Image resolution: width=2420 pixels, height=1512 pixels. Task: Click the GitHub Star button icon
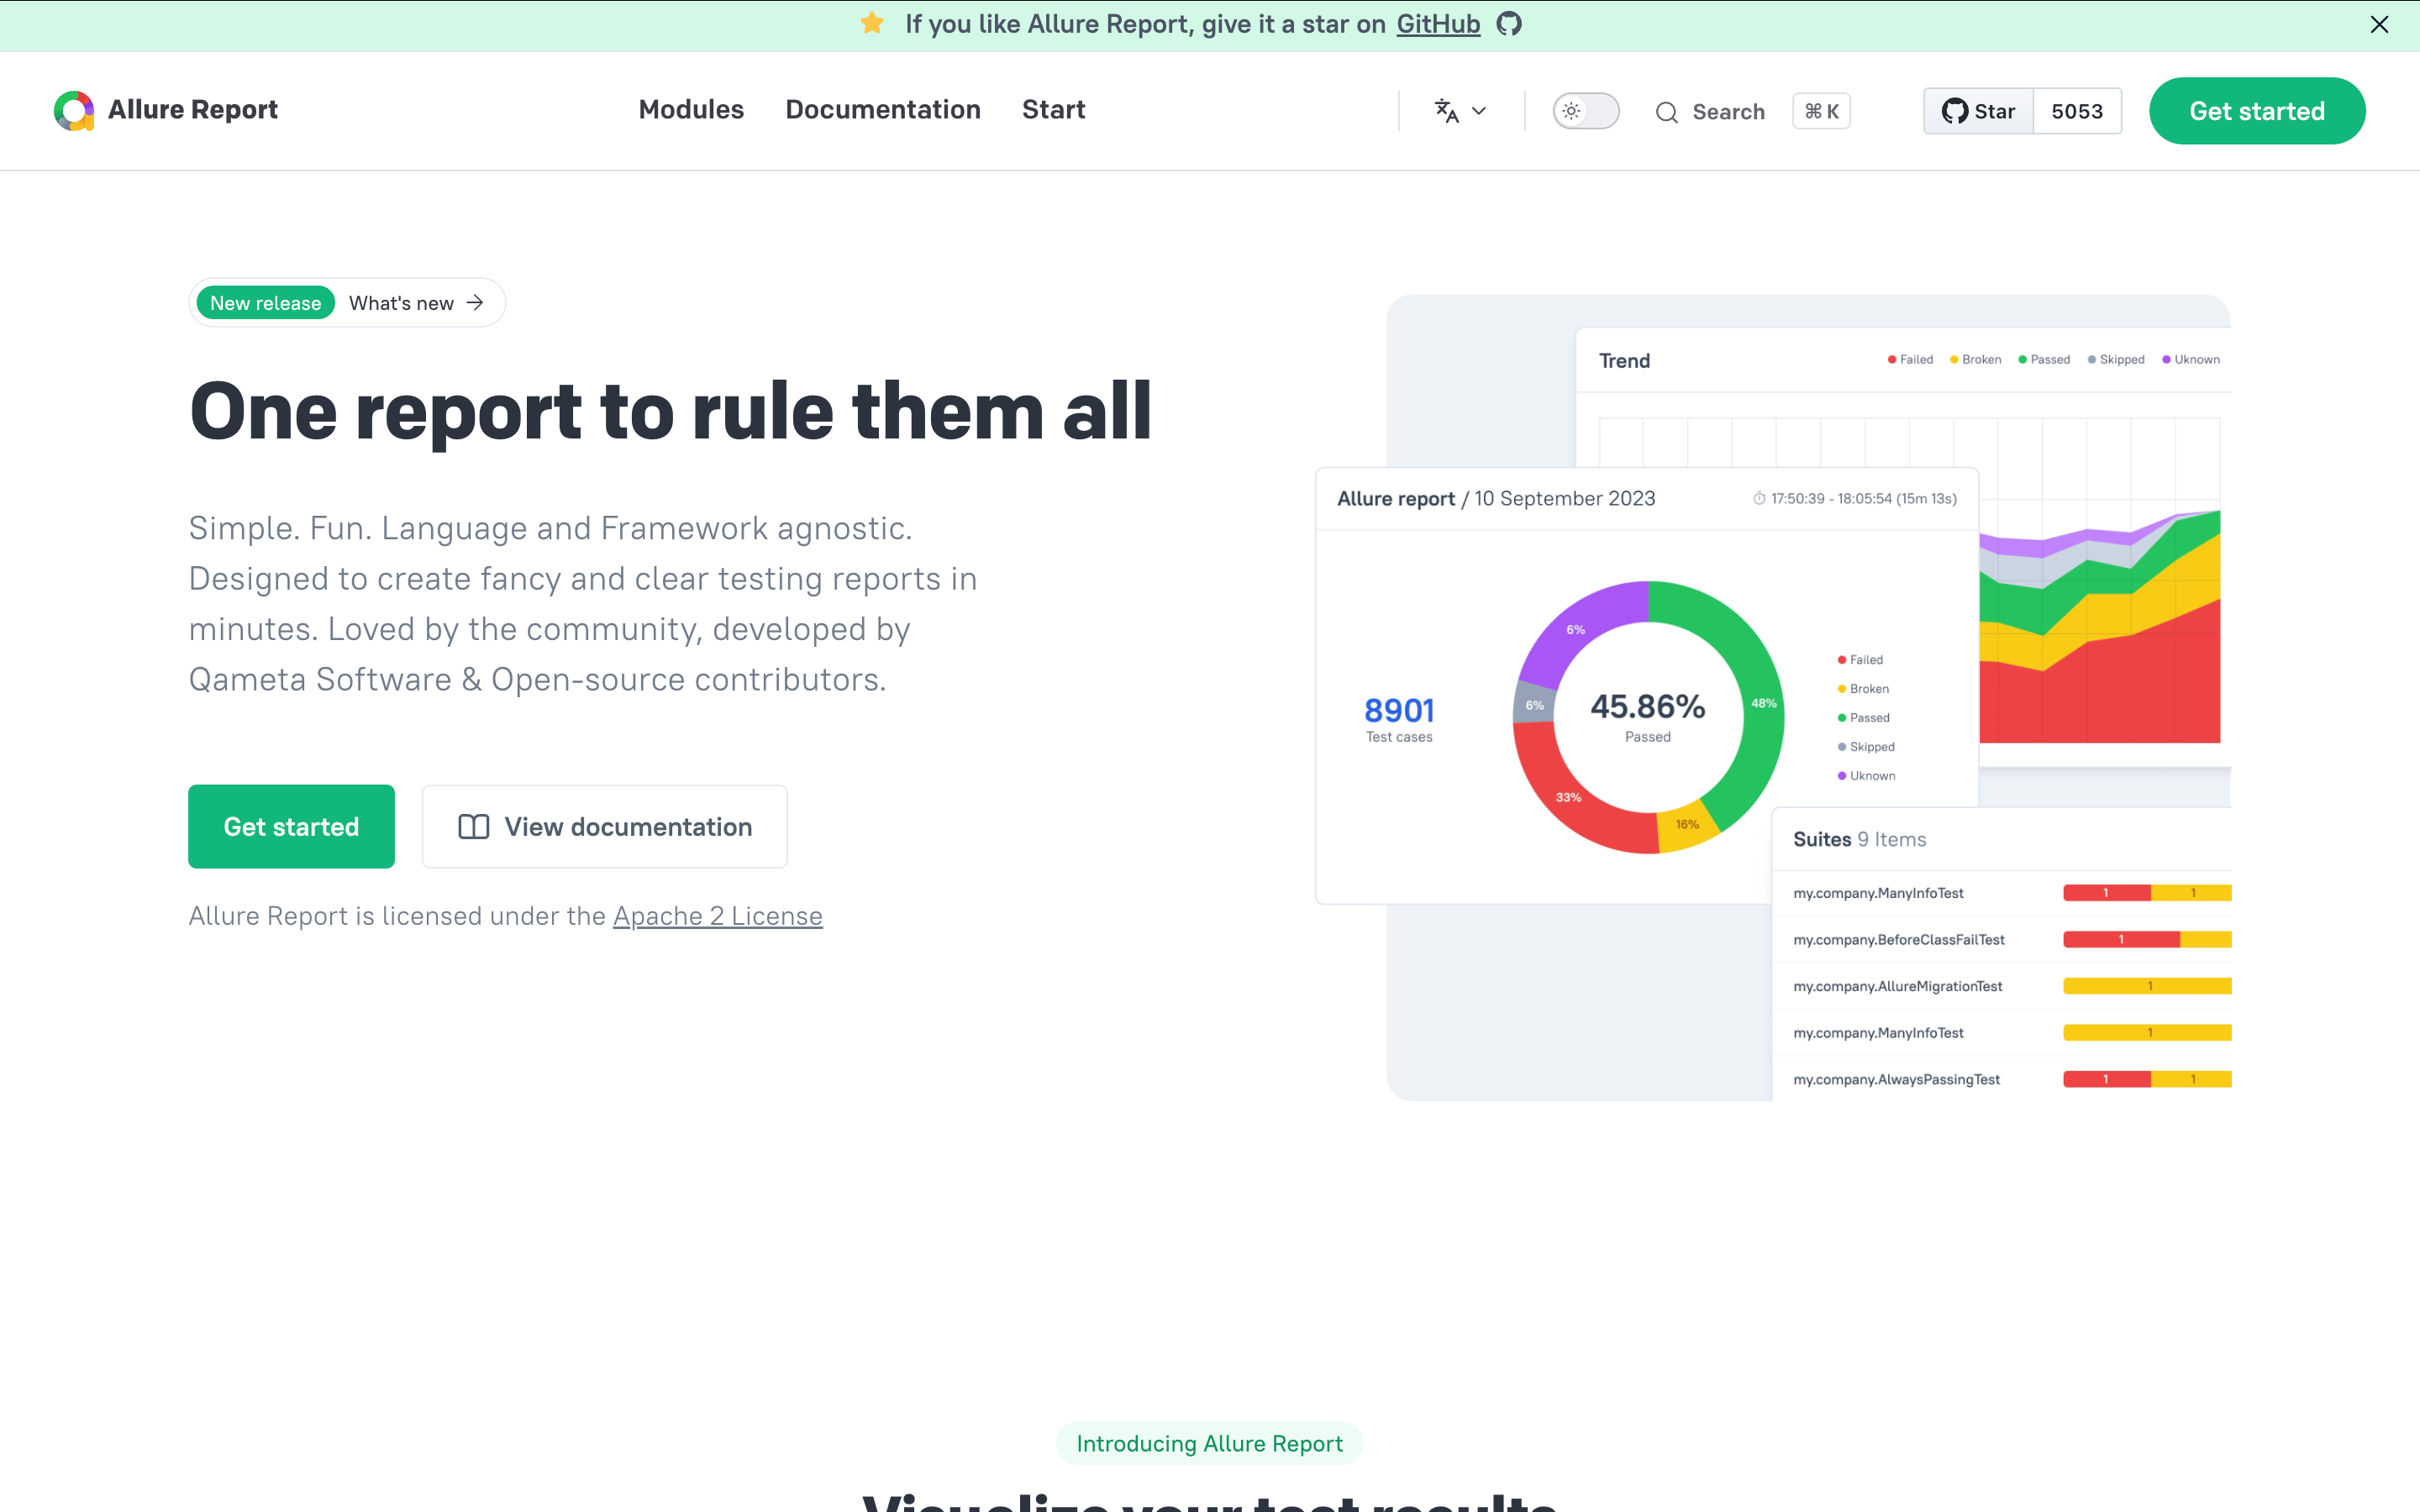pos(1954,111)
